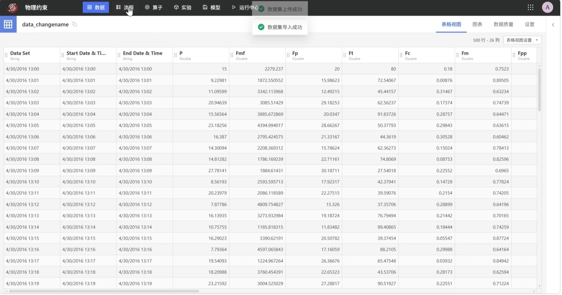Copy the dataset name data_changename via the copy icon

pyautogui.click(x=75, y=24)
